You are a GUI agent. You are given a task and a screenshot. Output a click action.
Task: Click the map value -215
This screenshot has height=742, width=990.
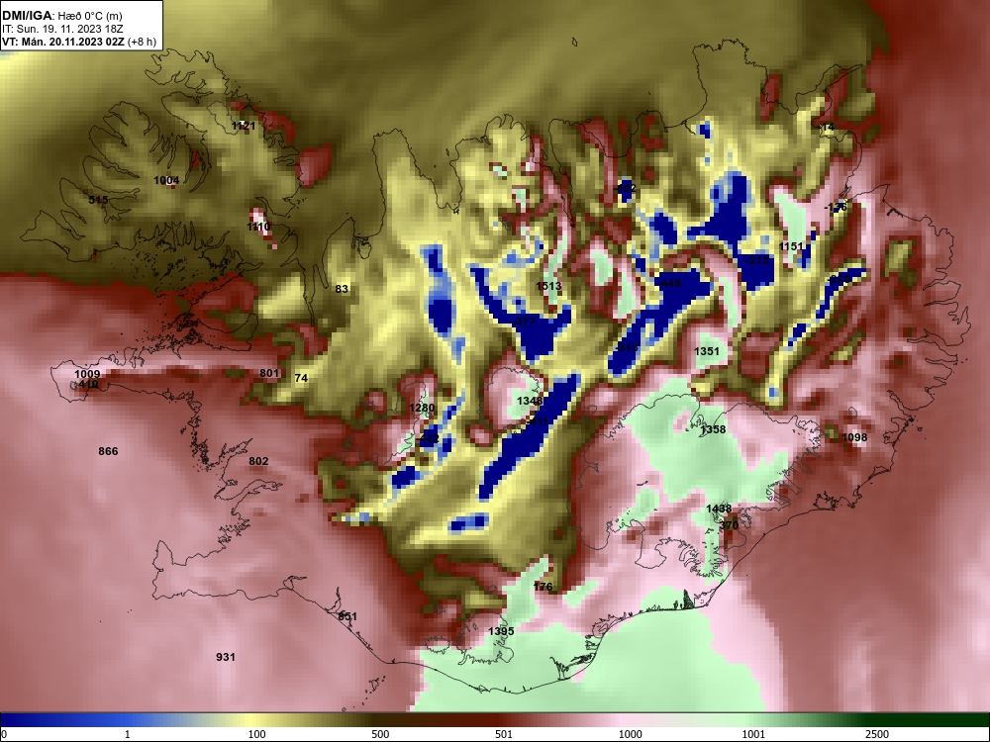[x=757, y=260]
